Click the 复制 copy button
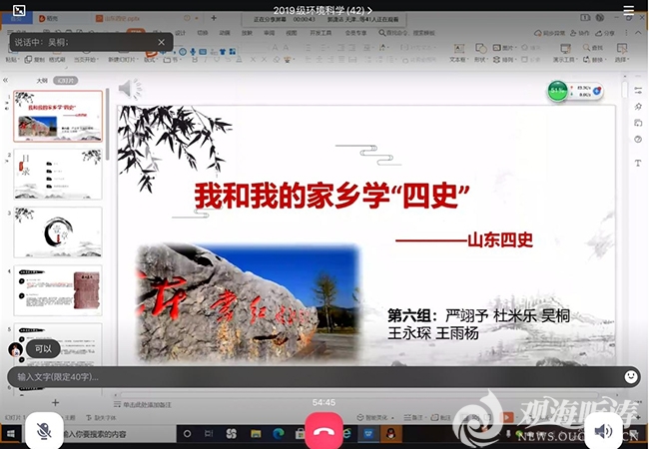 pyautogui.click(x=35, y=60)
